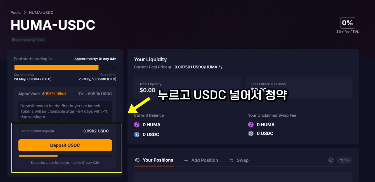Click the HUMA token icon under Current Balance
The width and height of the screenshot is (375, 182).
point(137,125)
